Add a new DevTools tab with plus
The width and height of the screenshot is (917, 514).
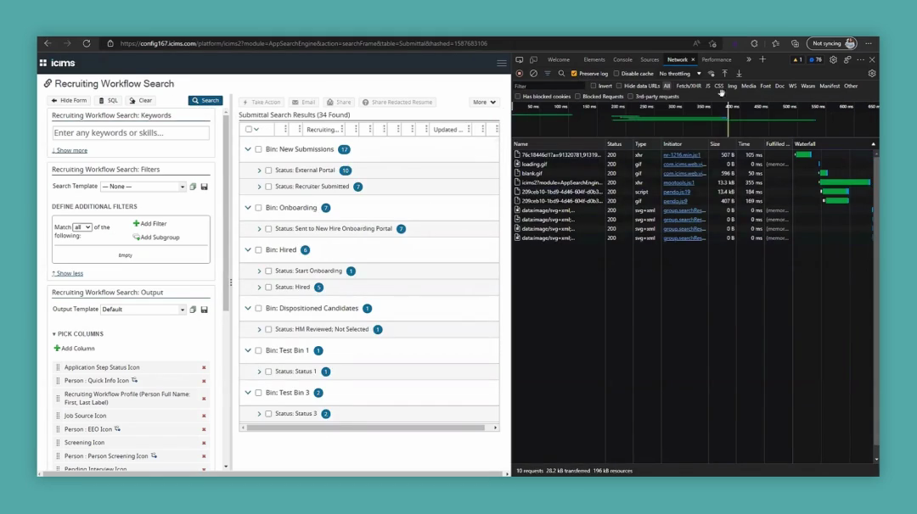[x=762, y=59]
